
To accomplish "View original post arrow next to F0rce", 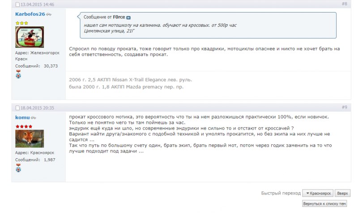I will click(x=128, y=17).
